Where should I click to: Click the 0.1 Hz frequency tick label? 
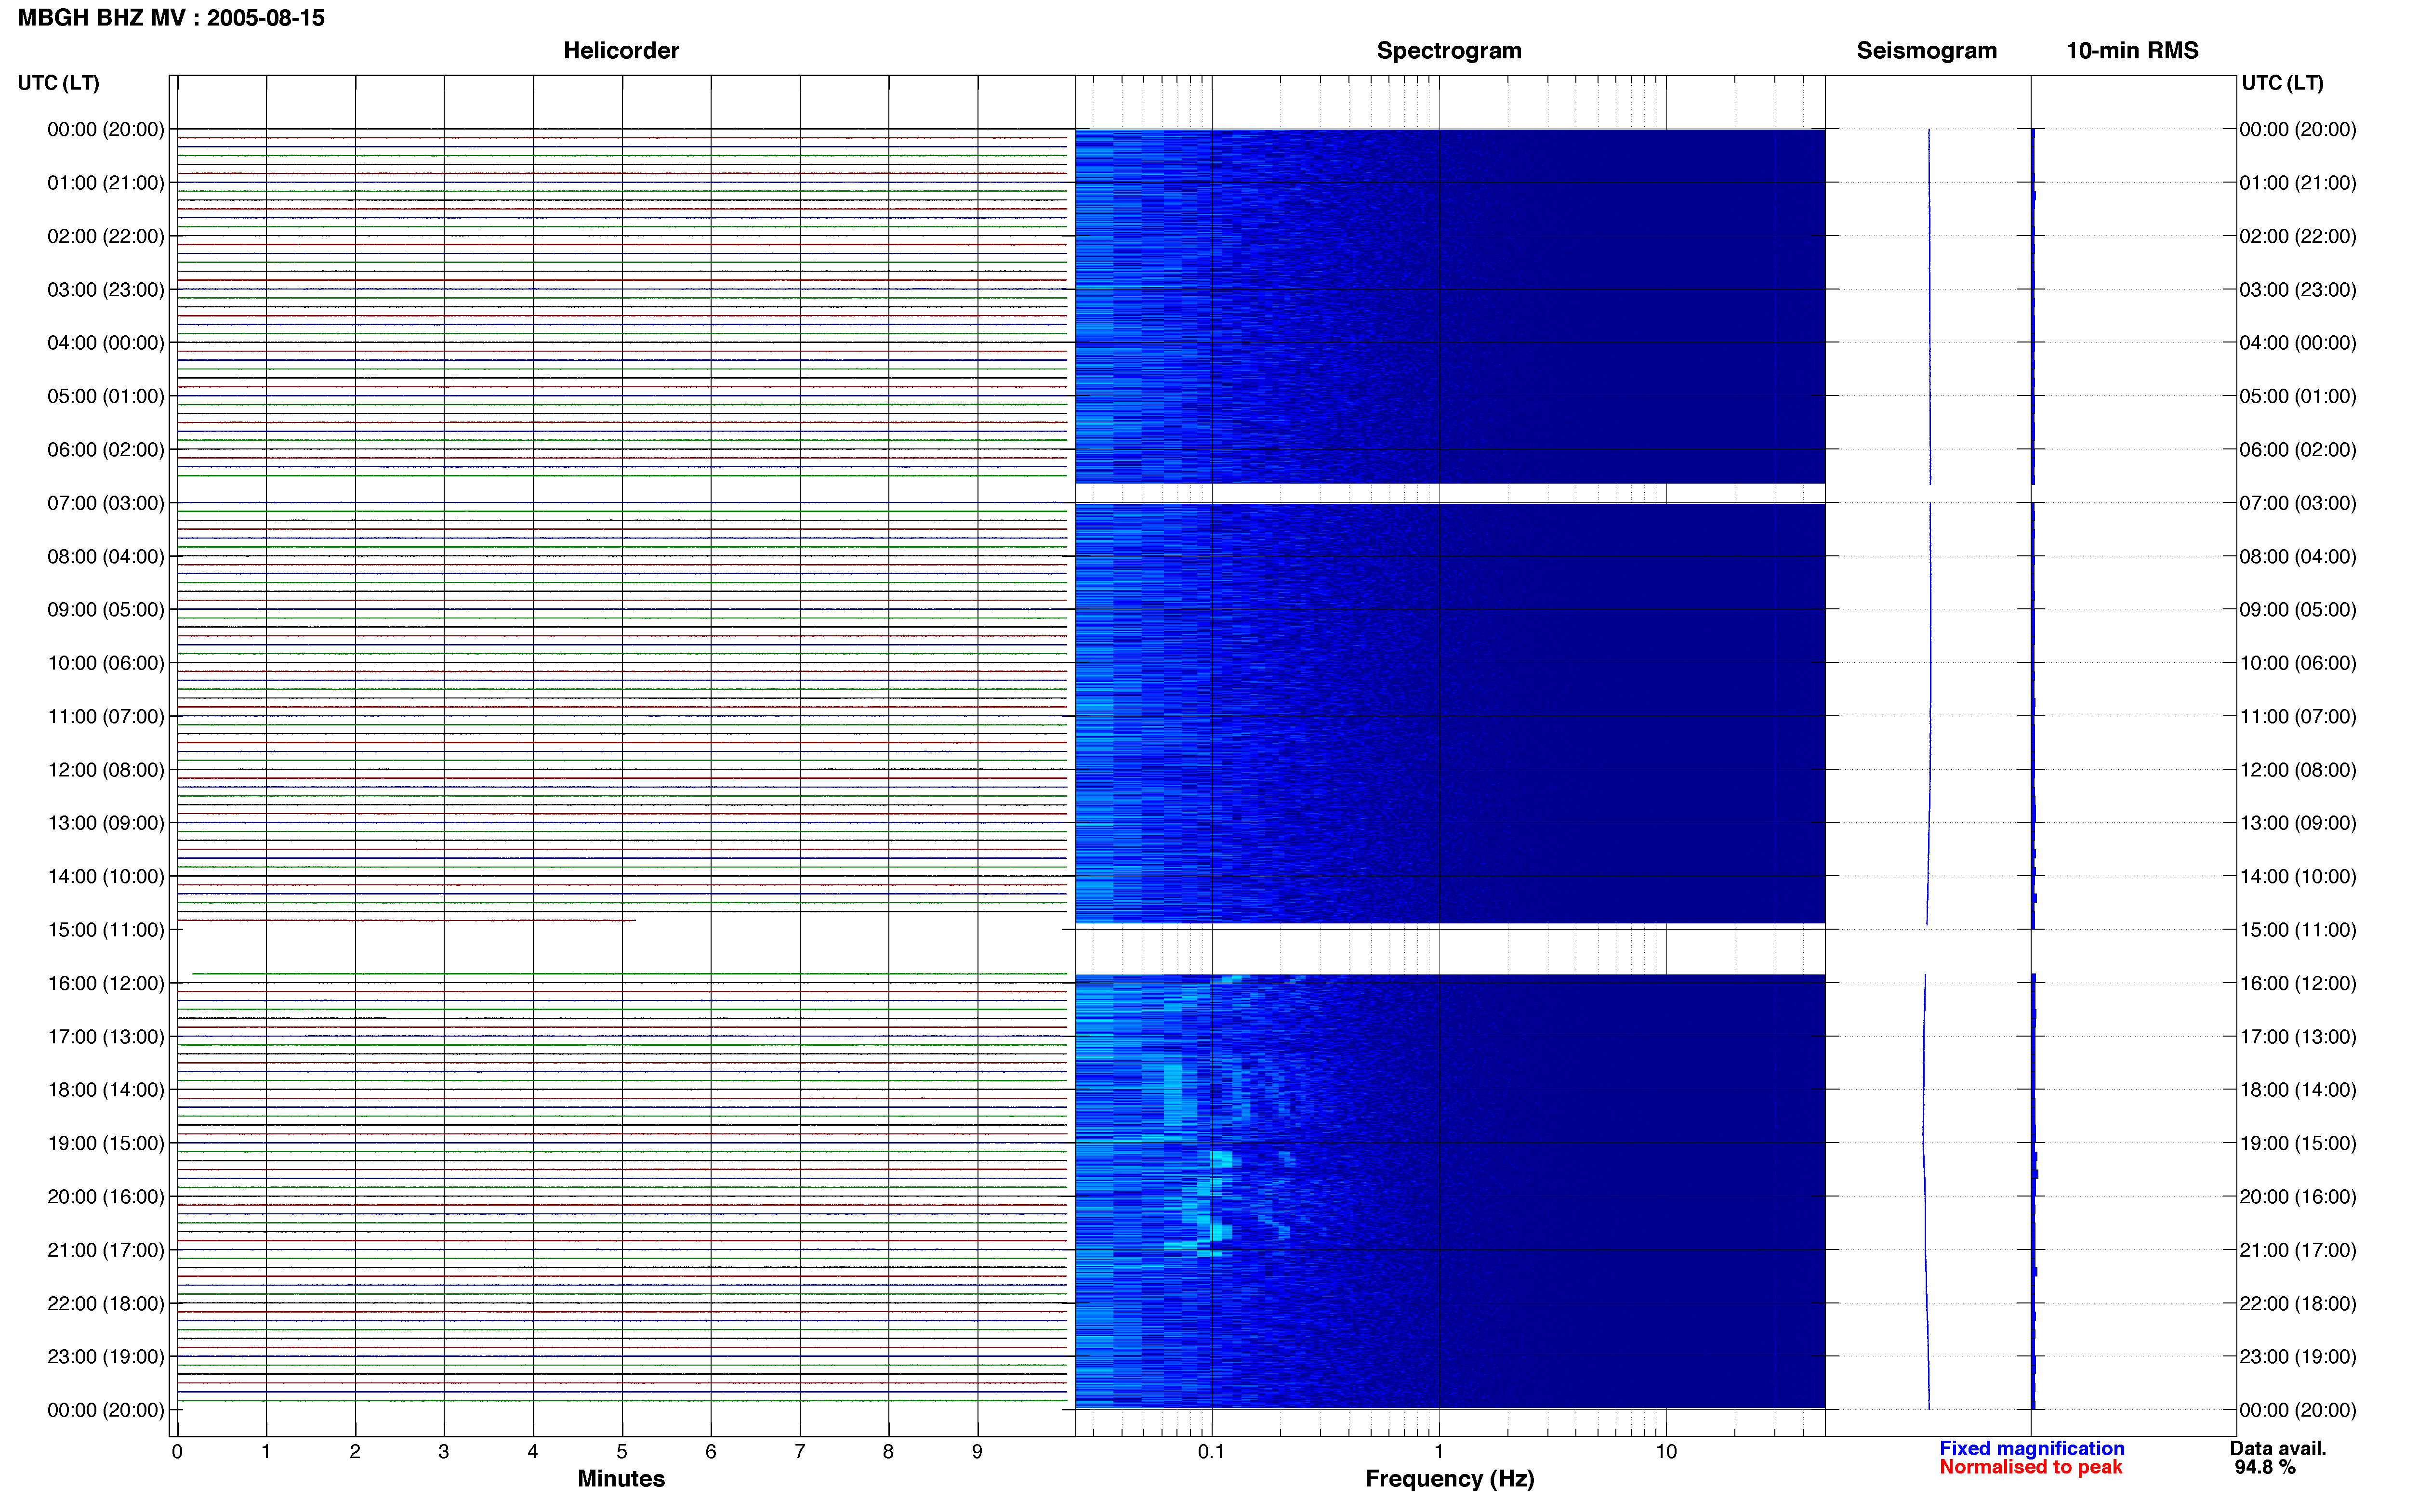click(1211, 1451)
